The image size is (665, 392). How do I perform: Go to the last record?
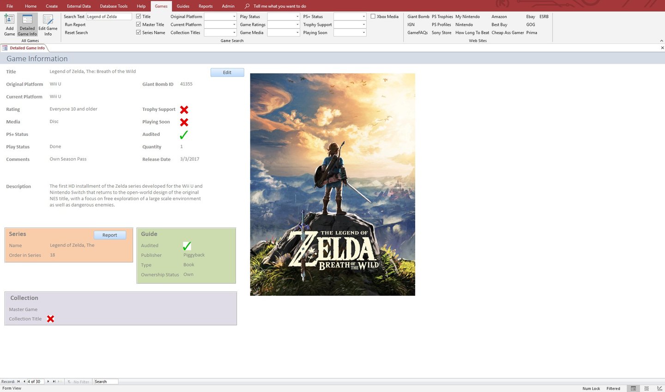(x=54, y=381)
